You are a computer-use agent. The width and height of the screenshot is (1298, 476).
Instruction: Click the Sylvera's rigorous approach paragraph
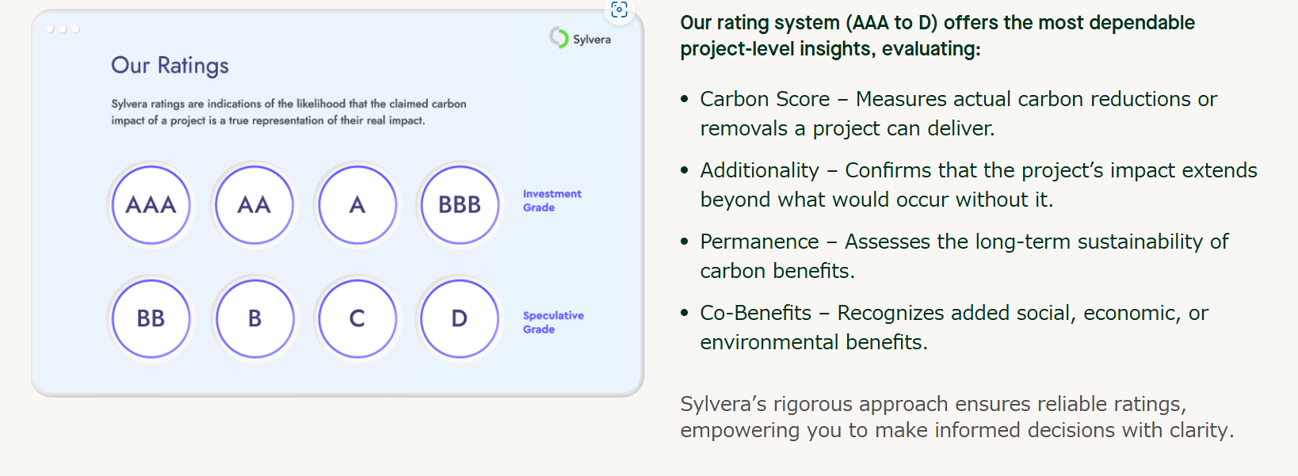pos(957,417)
